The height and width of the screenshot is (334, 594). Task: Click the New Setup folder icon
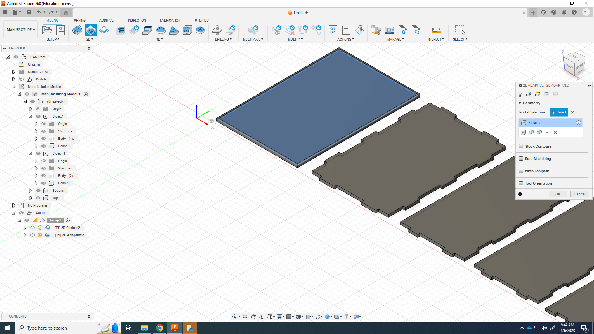(x=47, y=30)
